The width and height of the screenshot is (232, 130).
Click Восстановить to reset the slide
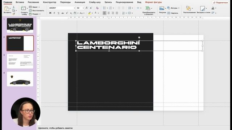tap(37, 10)
